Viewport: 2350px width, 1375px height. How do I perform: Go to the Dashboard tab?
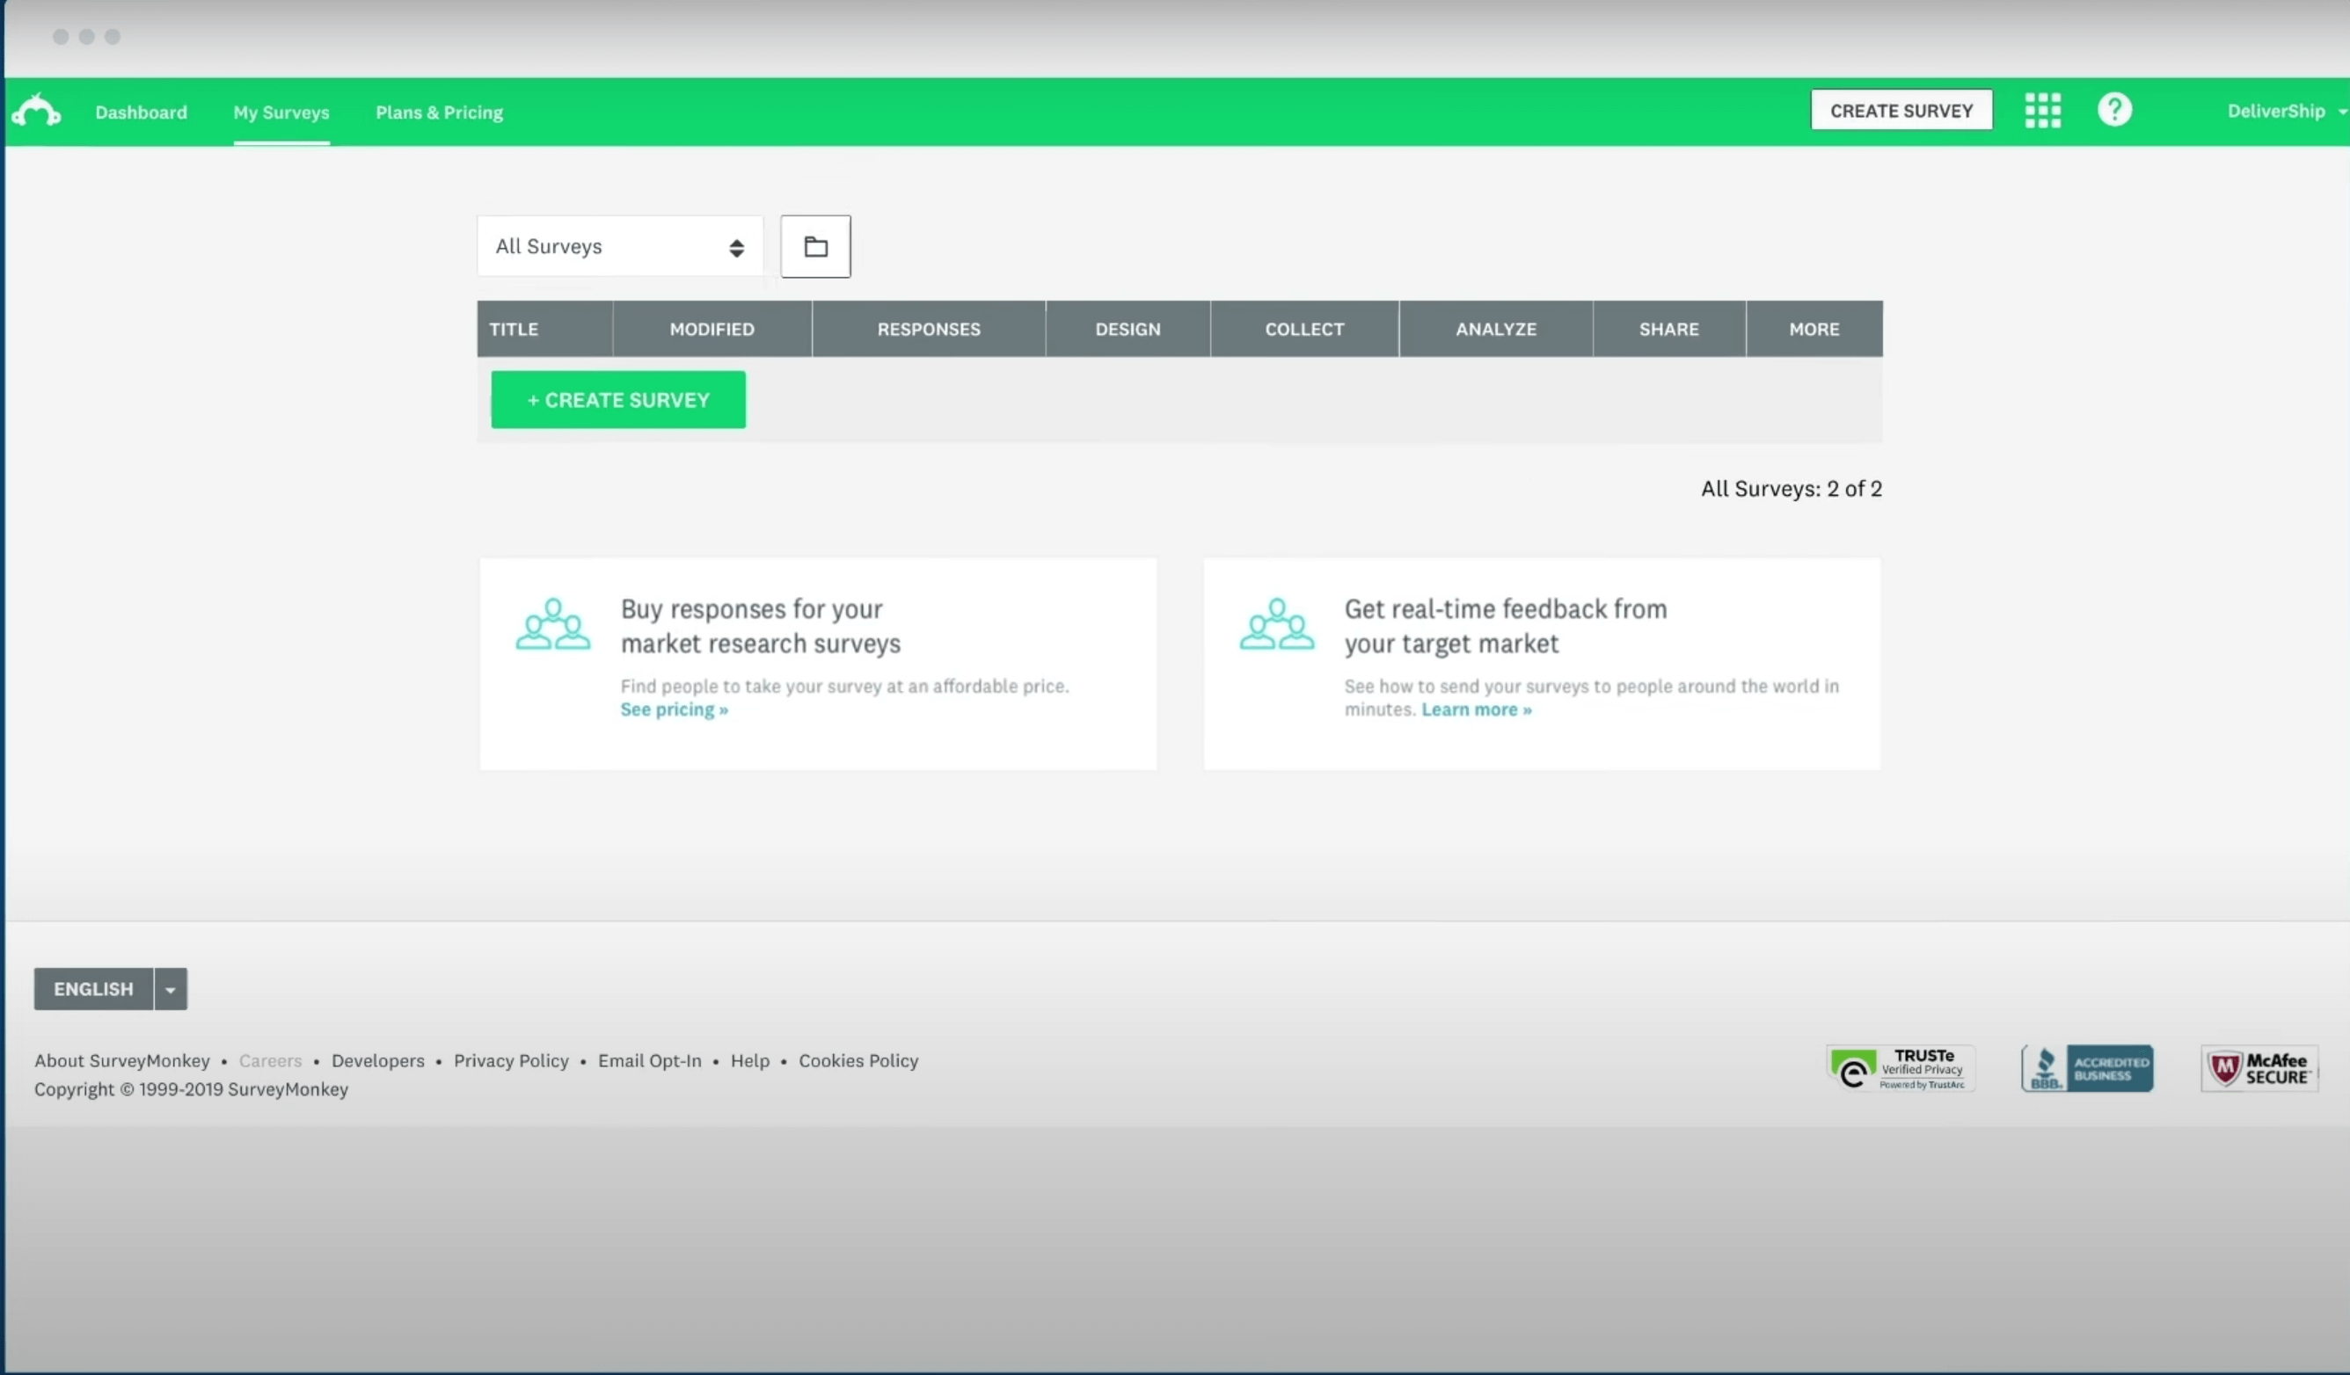click(x=141, y=112)
